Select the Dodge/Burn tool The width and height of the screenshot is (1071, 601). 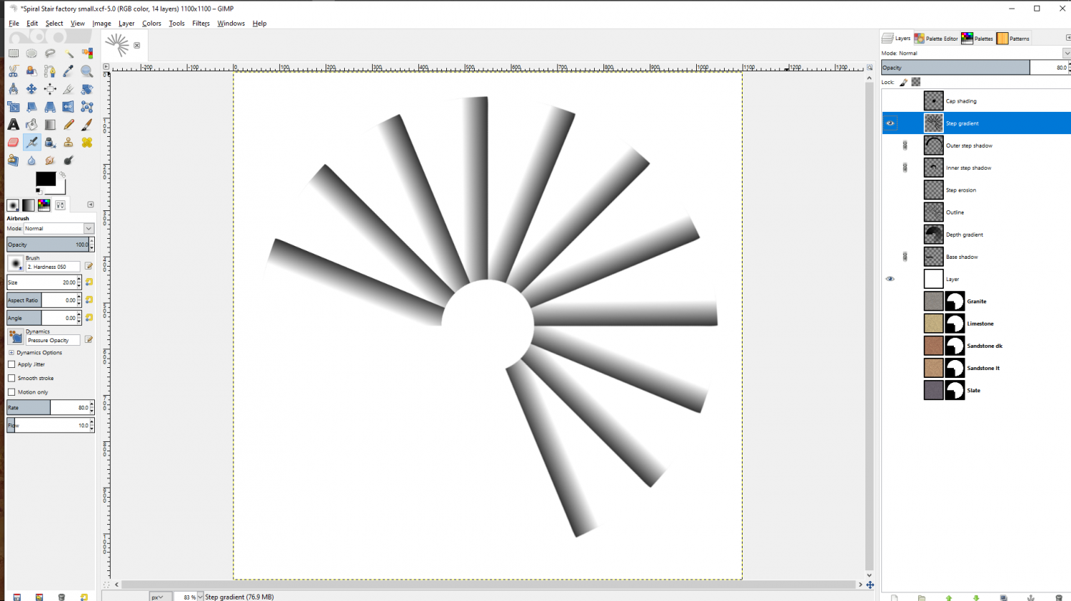(69, 160)
